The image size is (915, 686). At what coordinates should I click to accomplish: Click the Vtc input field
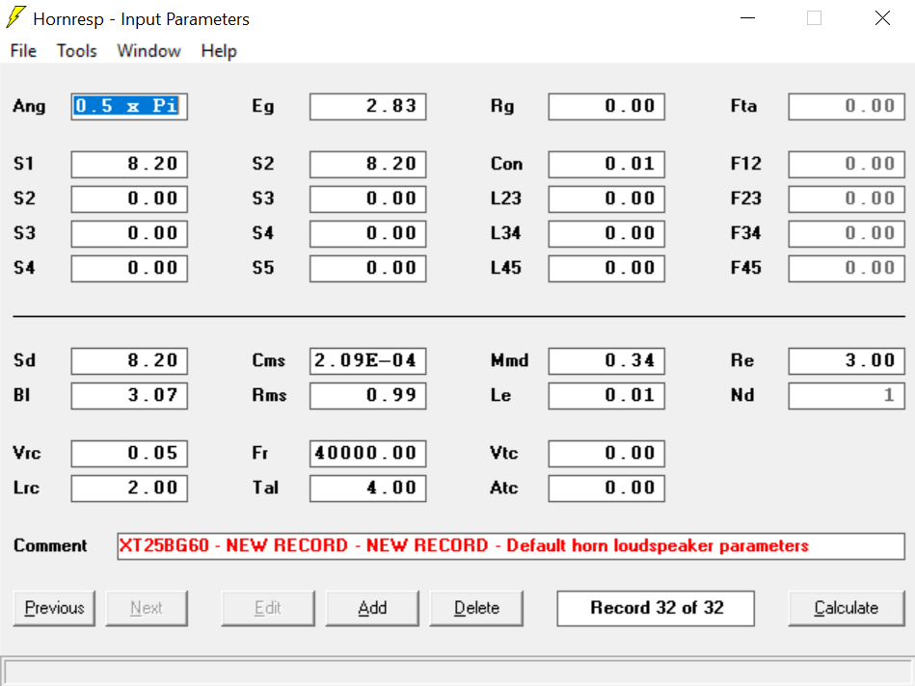click(606, 454)
